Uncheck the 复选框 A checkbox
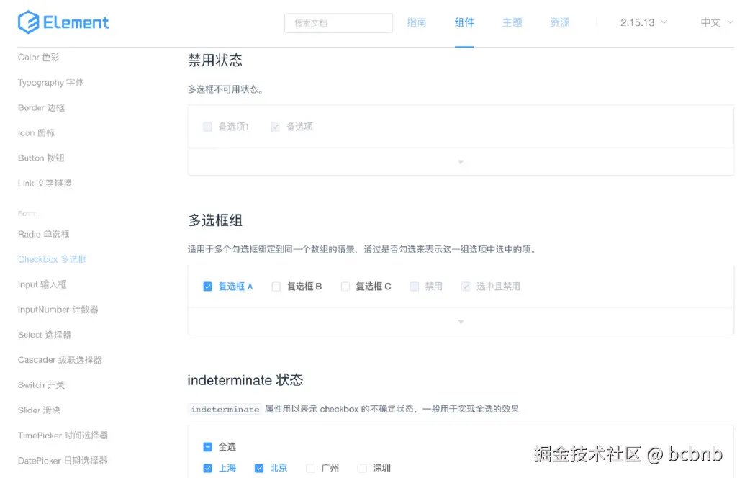Screen dimensions: 737x478 tap(208, 286)
